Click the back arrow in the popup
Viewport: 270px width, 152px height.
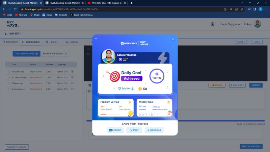(96, 39)
